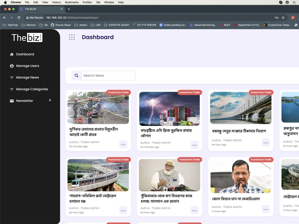Screen dimensions: 299x224
Task: Click the Posted from TheBiz badge on cyclone card
Action: [x=118, y=92]
